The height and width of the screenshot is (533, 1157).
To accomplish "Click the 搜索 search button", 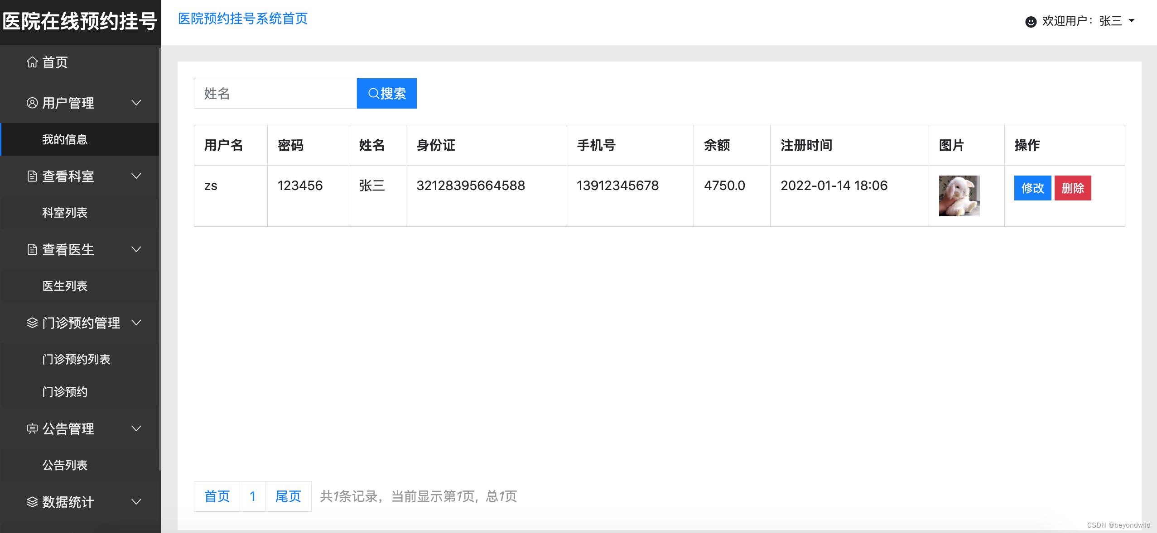I will [x=386, y=94].
